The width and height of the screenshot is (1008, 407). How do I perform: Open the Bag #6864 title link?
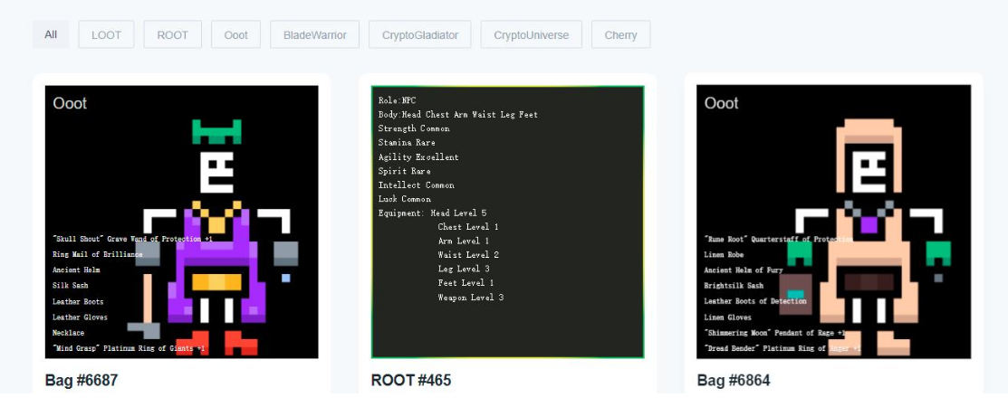coord(734,381)
